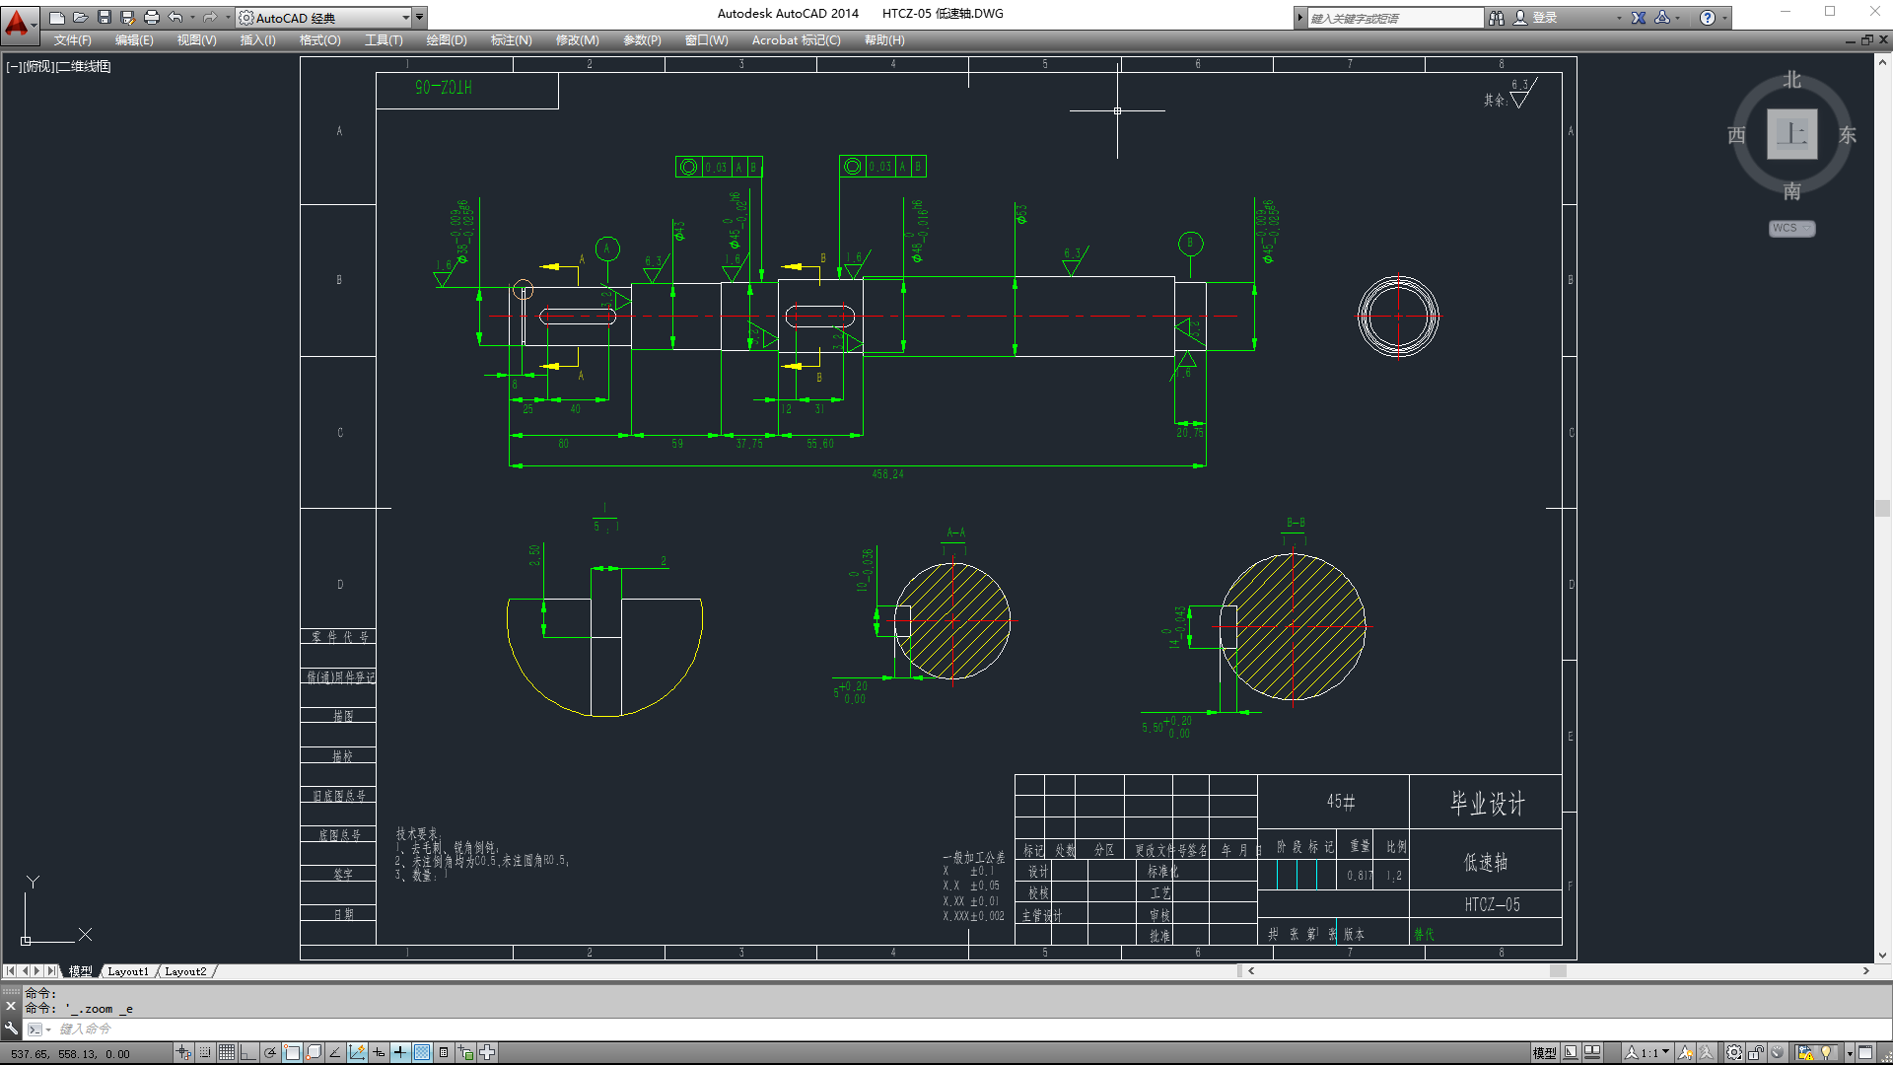The width and height of the screenshot is (1893, 1065).
Task: Open the AutoCAD 经典 workspace dropdown
Action: pyautogui.click(x=324, y=18)
